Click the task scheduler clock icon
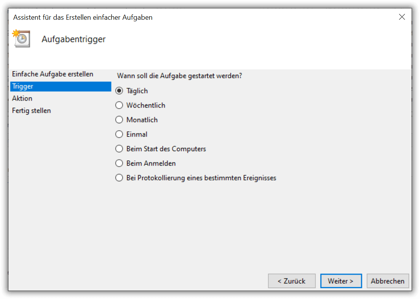Viewport: 420px width, 299px height. point(21,39)
